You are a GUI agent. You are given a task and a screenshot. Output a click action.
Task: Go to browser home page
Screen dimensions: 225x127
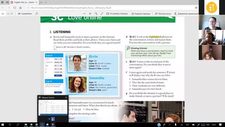20,8
